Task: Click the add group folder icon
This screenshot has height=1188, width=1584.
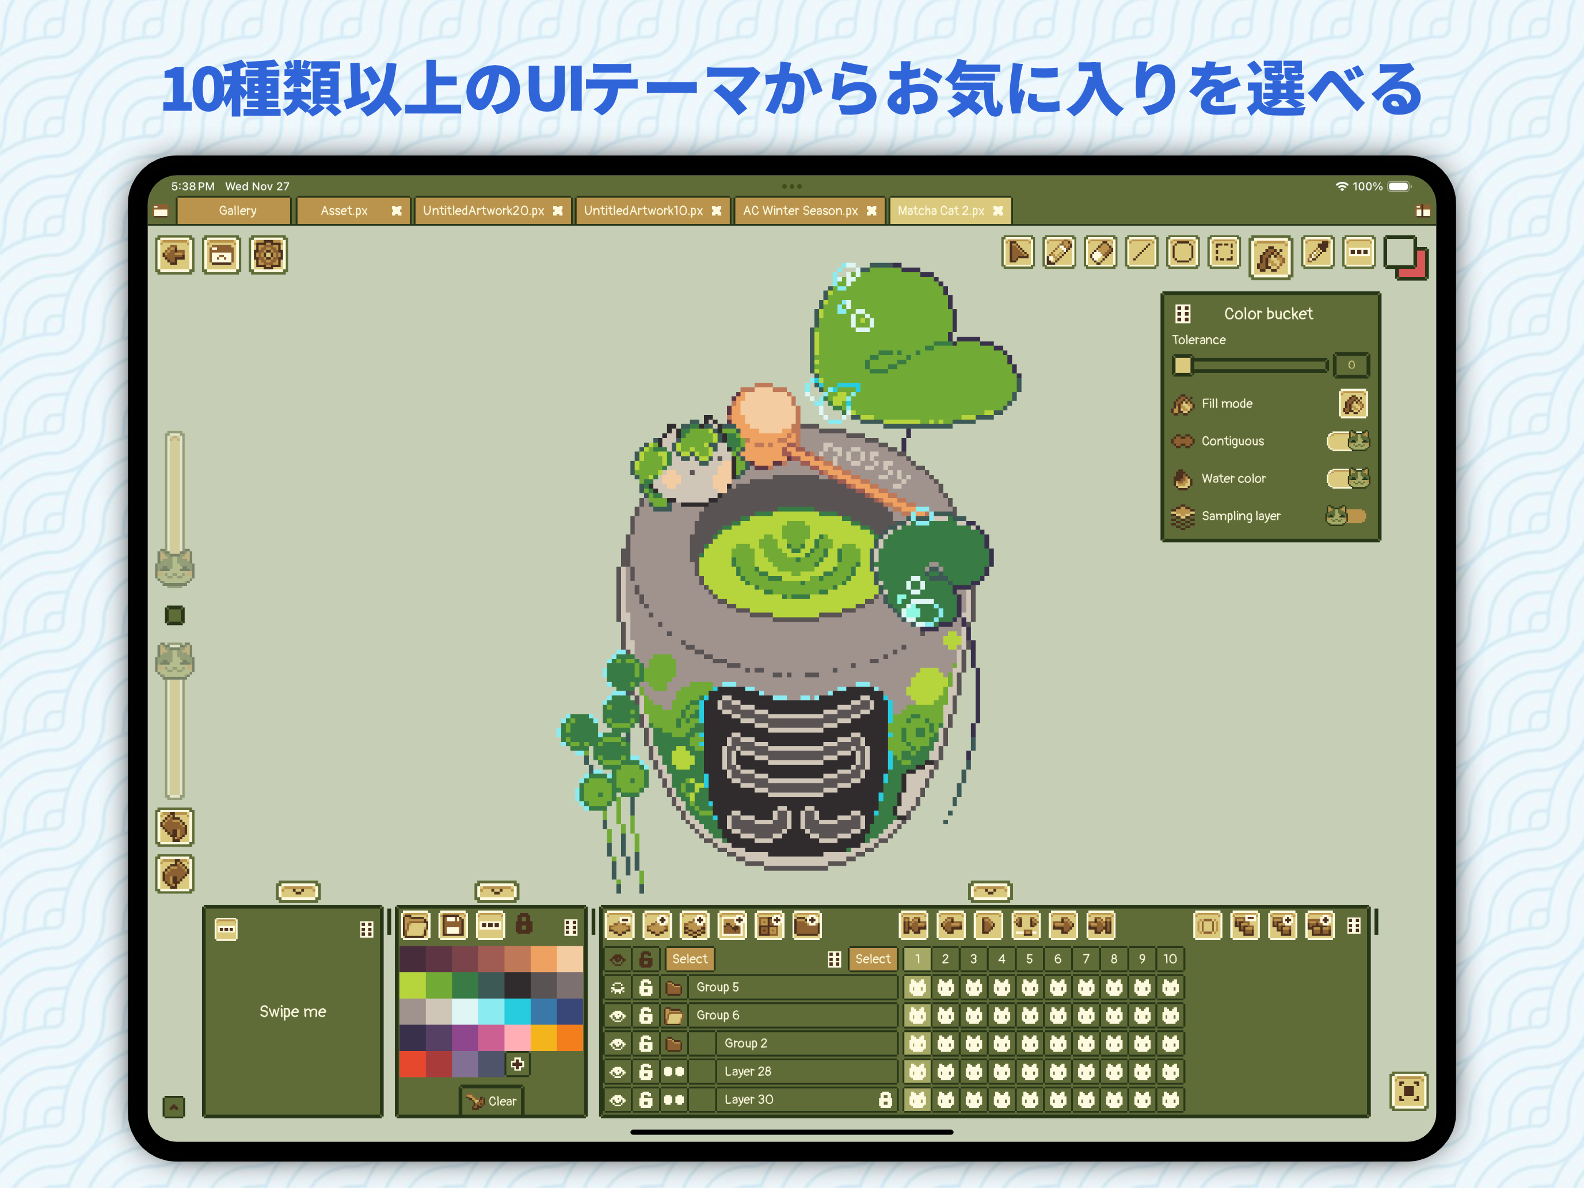Action: coord(808,926)
